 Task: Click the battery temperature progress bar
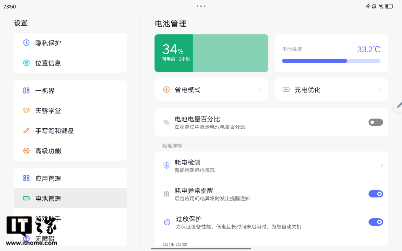tap(331, 61)
